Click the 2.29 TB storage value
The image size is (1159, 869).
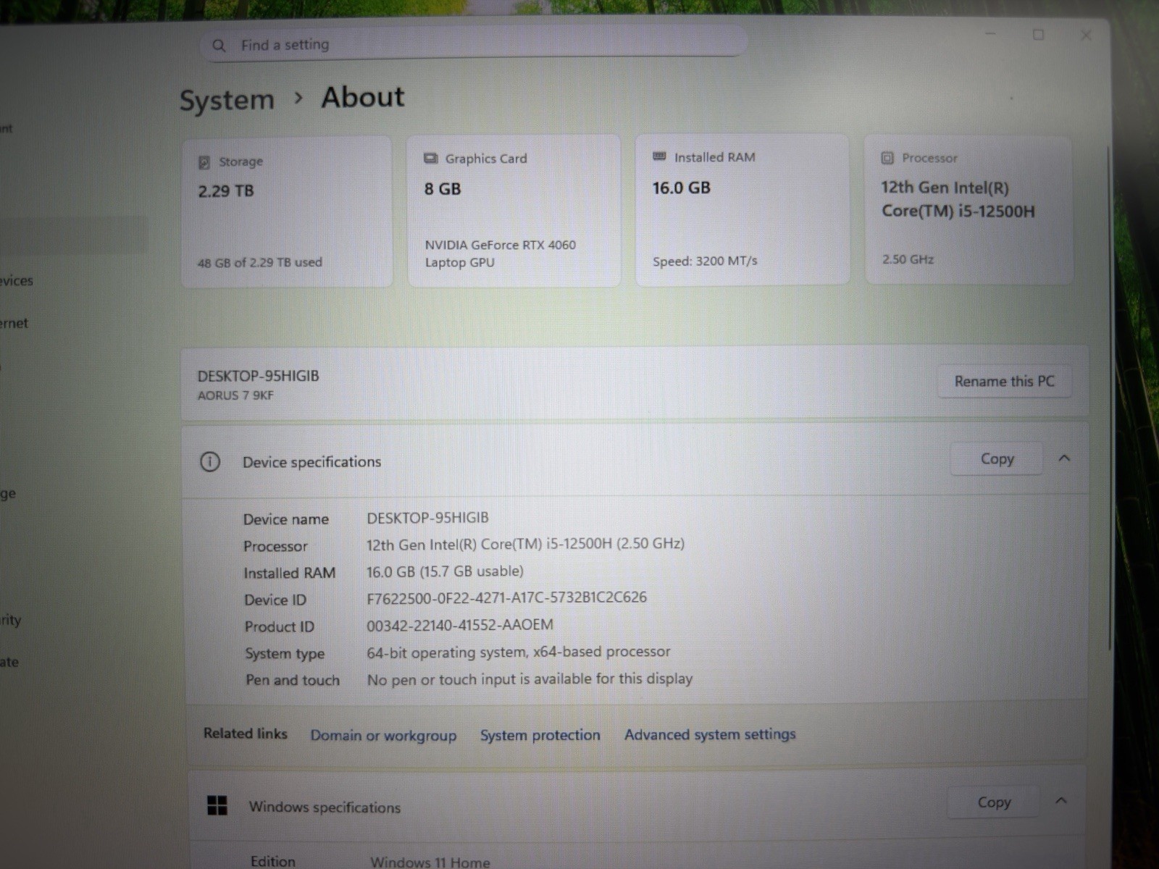tap(226, 191)
